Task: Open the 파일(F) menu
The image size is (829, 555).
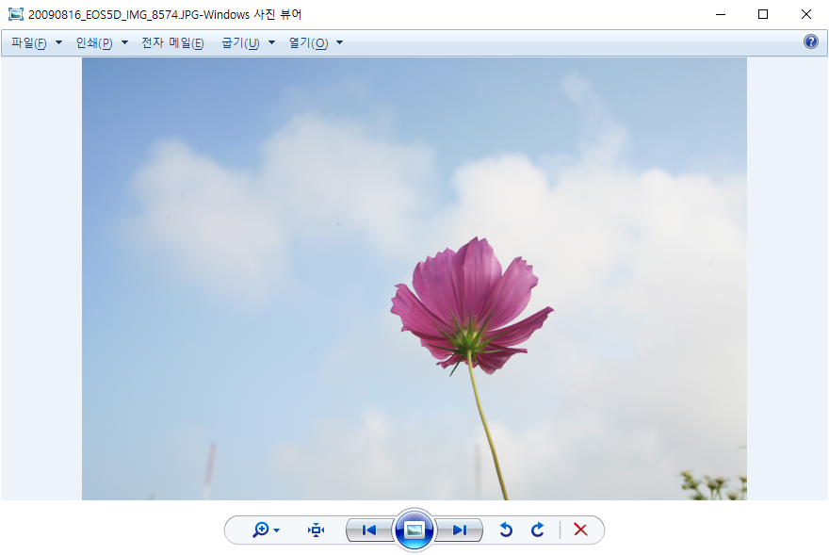Action: (x=29, y=42)
